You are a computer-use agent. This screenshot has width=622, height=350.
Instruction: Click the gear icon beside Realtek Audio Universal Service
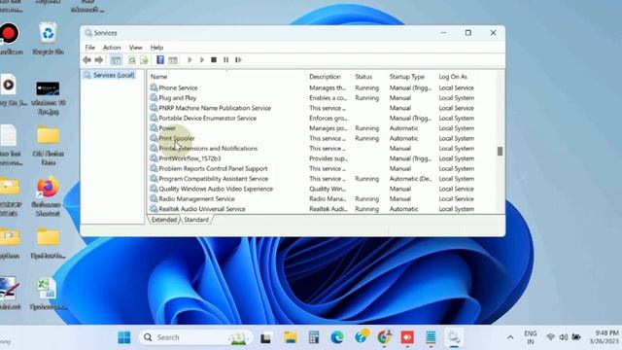154,208
